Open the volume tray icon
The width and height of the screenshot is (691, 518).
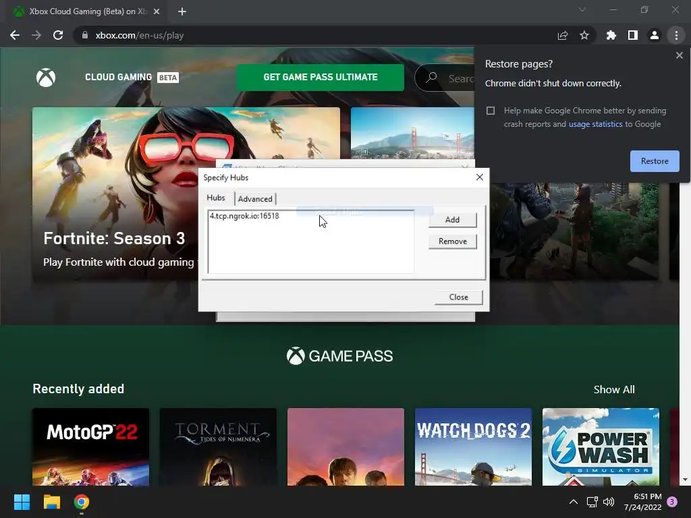609,502
